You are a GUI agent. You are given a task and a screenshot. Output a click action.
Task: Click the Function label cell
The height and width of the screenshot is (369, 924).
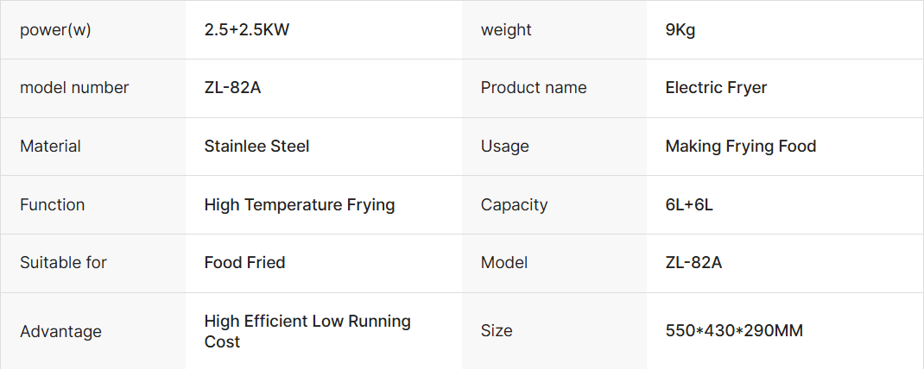coord(53,205)
